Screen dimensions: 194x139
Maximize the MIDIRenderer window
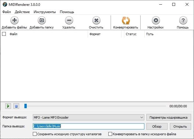174,4
